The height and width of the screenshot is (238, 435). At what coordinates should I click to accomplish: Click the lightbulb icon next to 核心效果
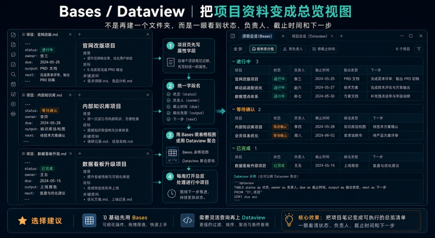(x=289, y=220)
